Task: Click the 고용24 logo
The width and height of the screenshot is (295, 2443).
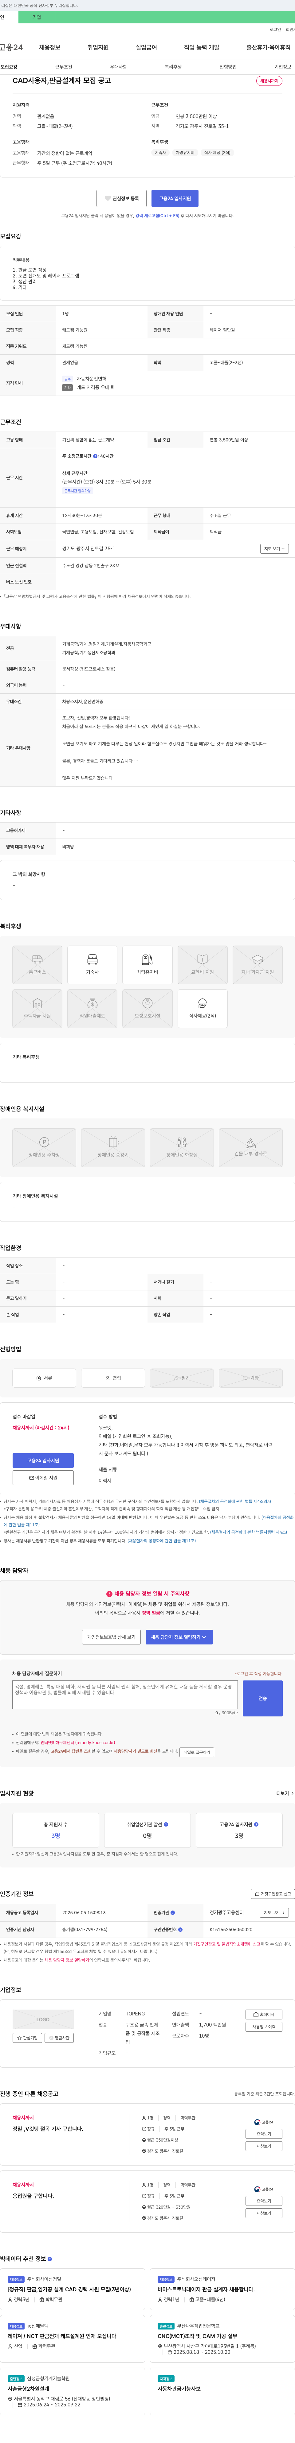Action: 11,47
